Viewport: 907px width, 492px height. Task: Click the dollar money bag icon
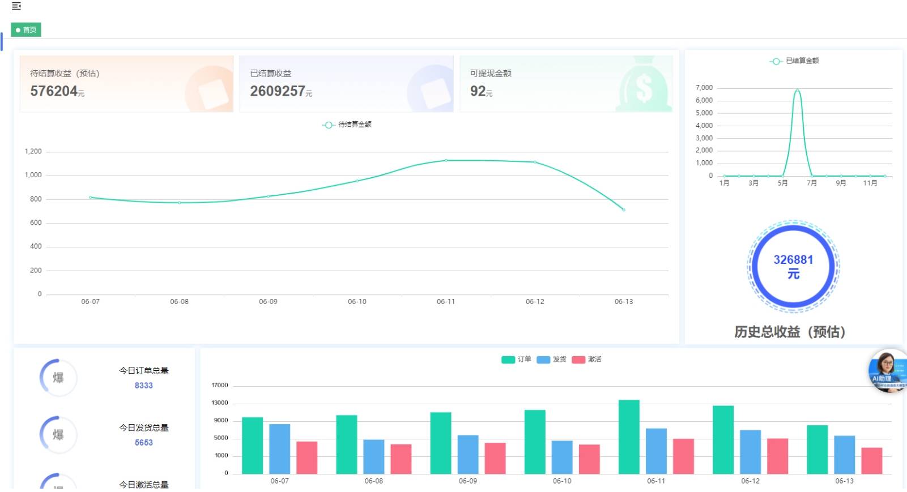643,84
